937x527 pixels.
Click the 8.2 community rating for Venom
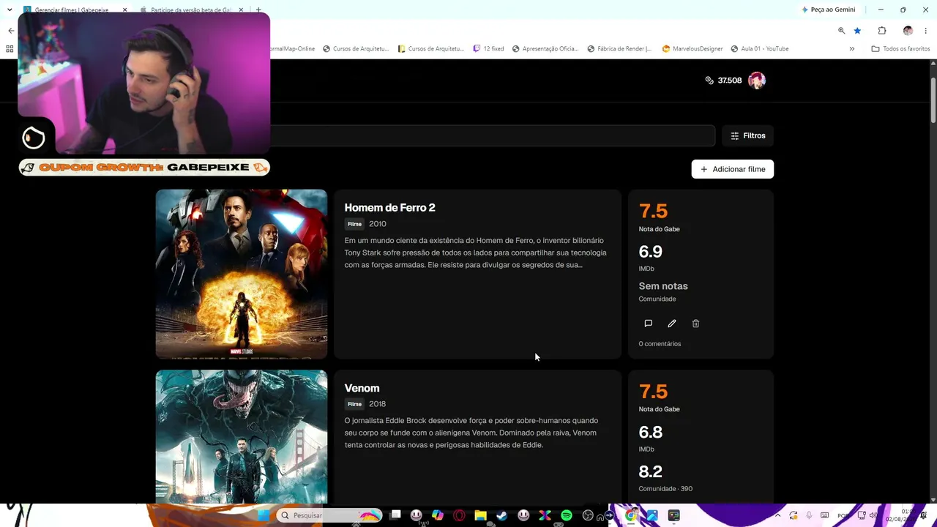click(x=651, y=471)
